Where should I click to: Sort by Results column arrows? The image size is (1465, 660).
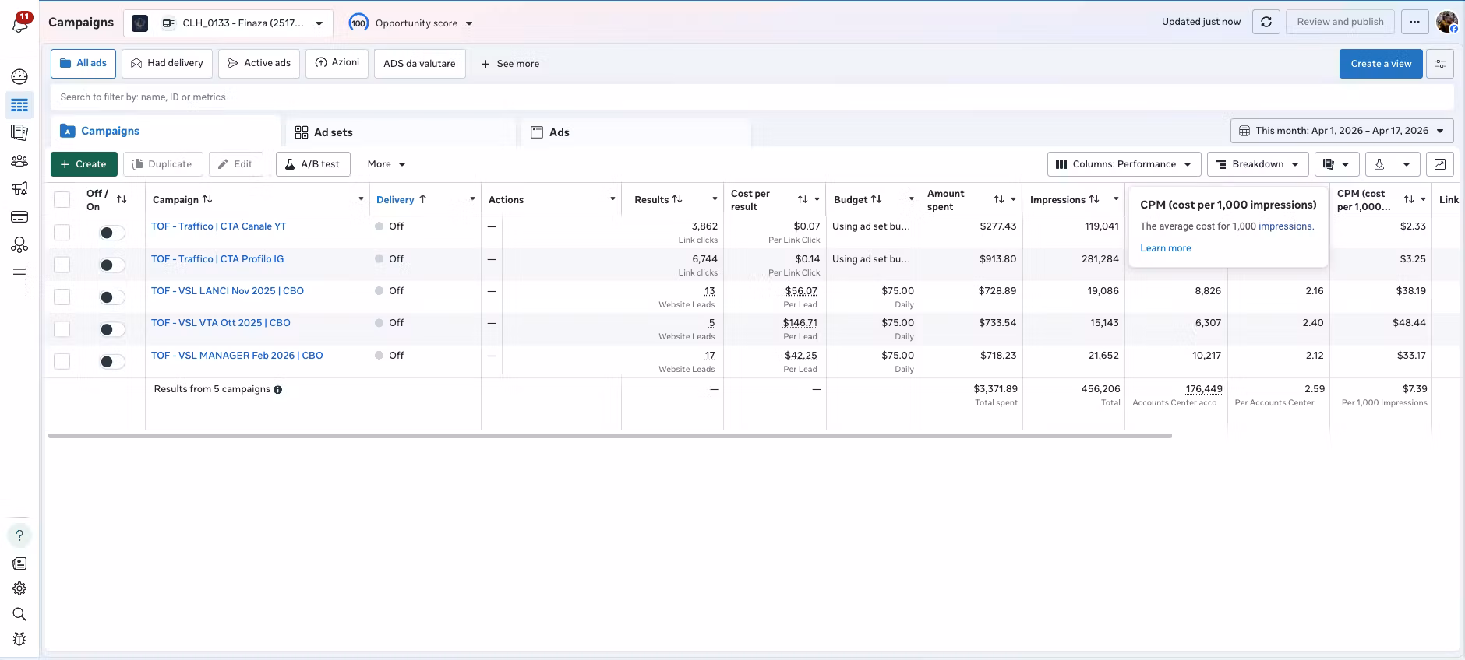point(677,199)
